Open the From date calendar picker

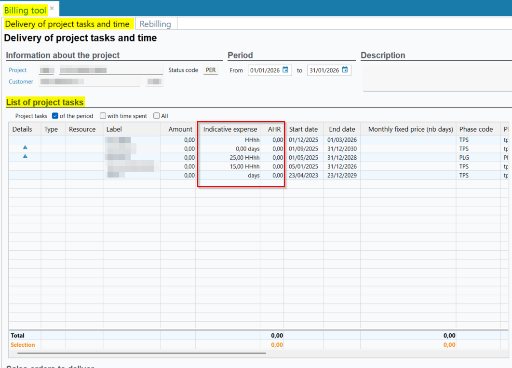click(285, 70)
